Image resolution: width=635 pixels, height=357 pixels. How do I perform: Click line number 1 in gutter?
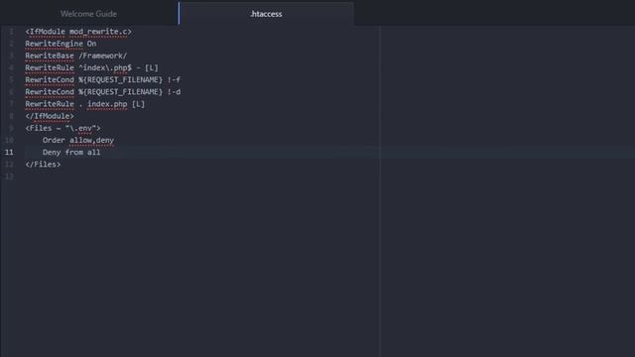[11, 32]
